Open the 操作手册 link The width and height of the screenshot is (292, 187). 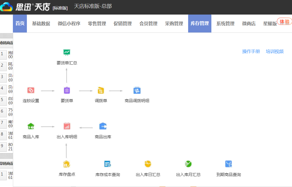(x=251, y=52)
